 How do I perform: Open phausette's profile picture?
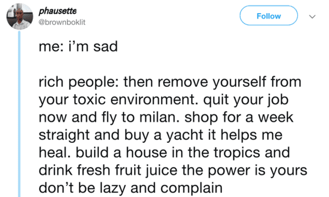20,16
